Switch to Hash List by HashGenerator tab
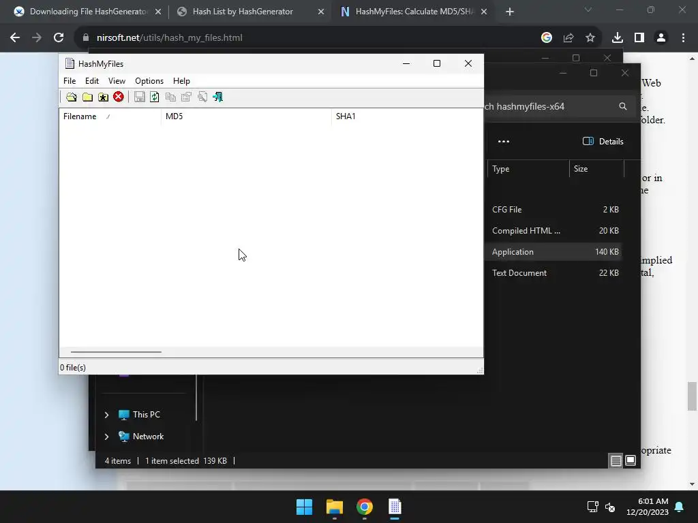The image size is (698, 523). click(243, 12)
